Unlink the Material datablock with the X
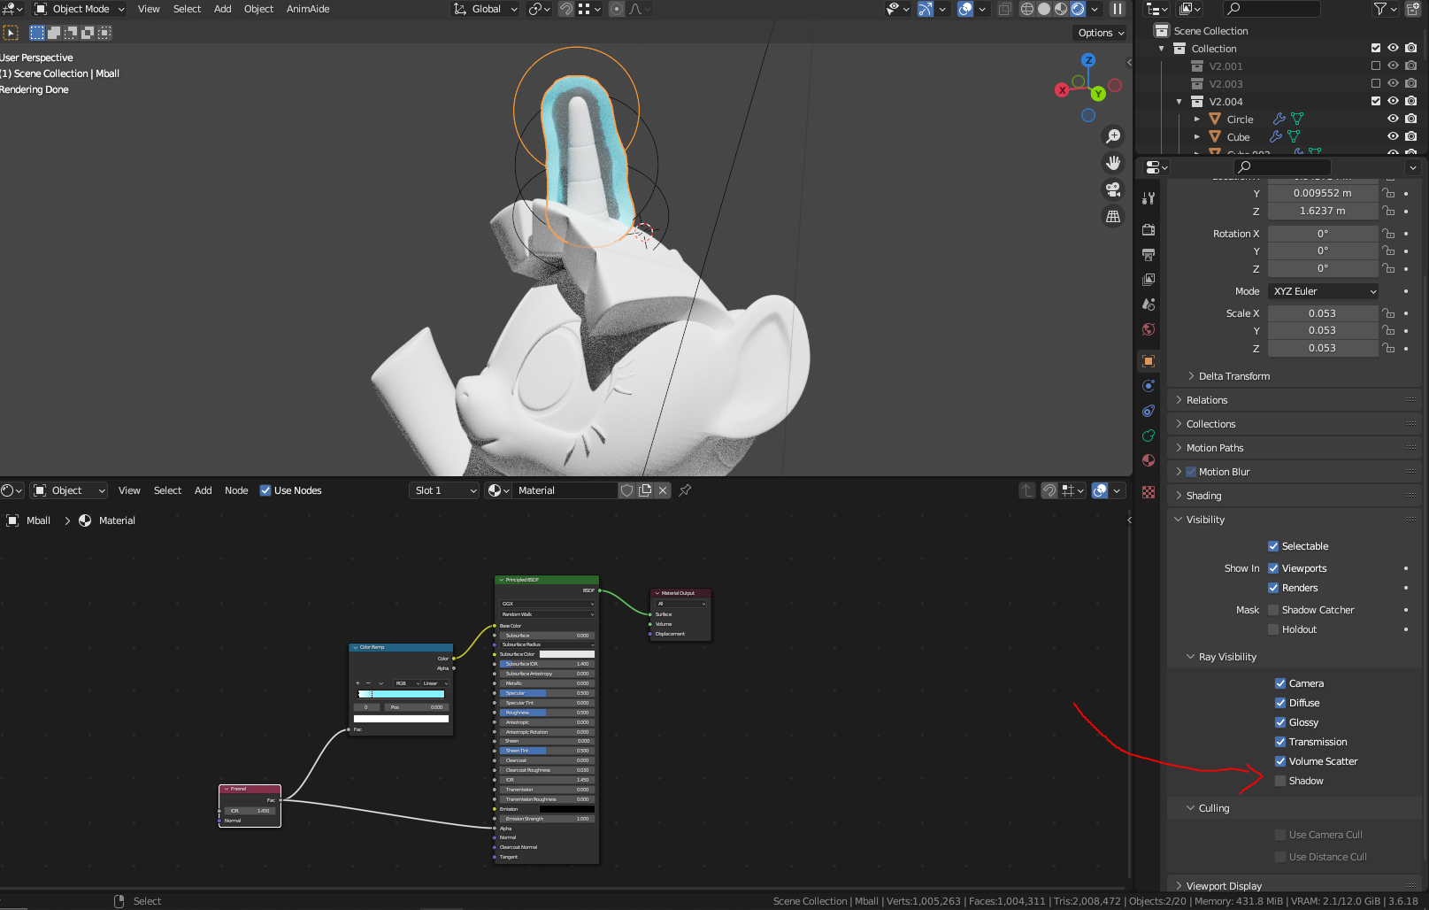This screenshot has width=1429, height=910. (x=663, y=490)
